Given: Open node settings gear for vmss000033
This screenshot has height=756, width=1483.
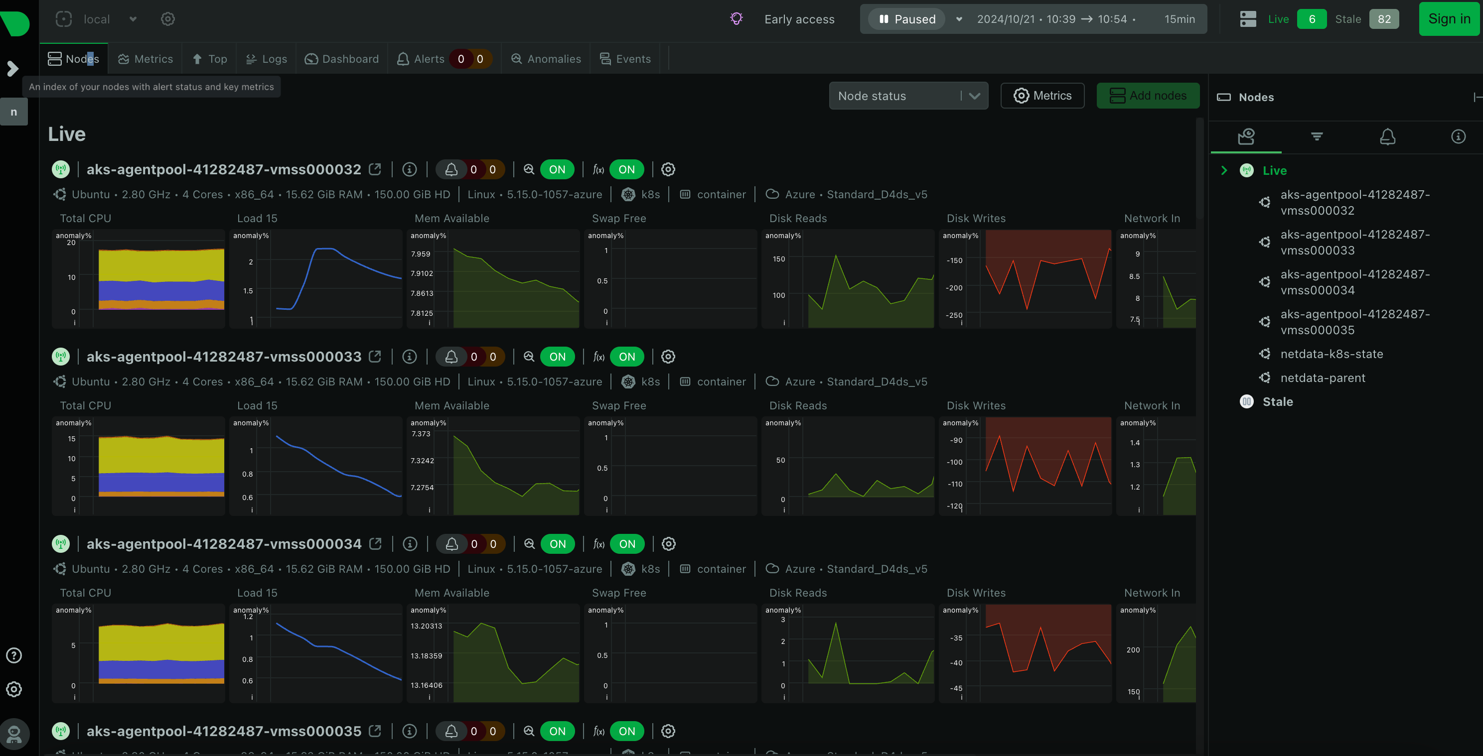Looking at the screenshot, I should point(668,356).
